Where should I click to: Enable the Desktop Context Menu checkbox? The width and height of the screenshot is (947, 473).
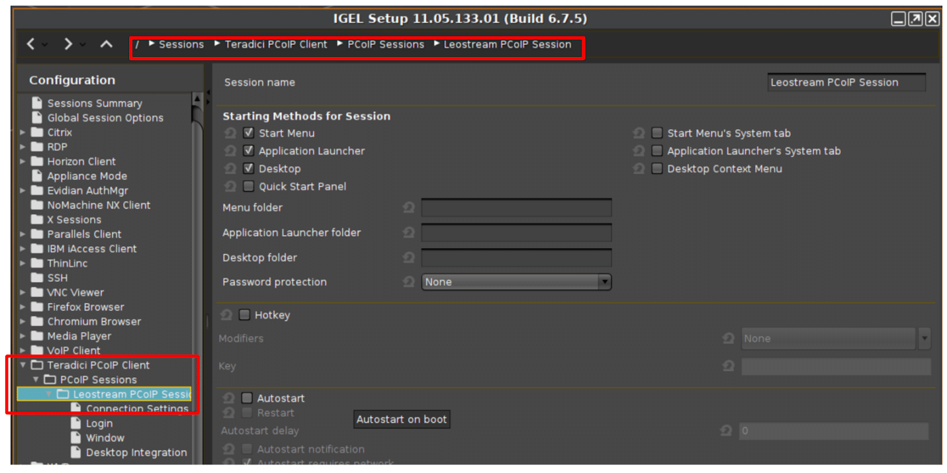tap(657, 169)
